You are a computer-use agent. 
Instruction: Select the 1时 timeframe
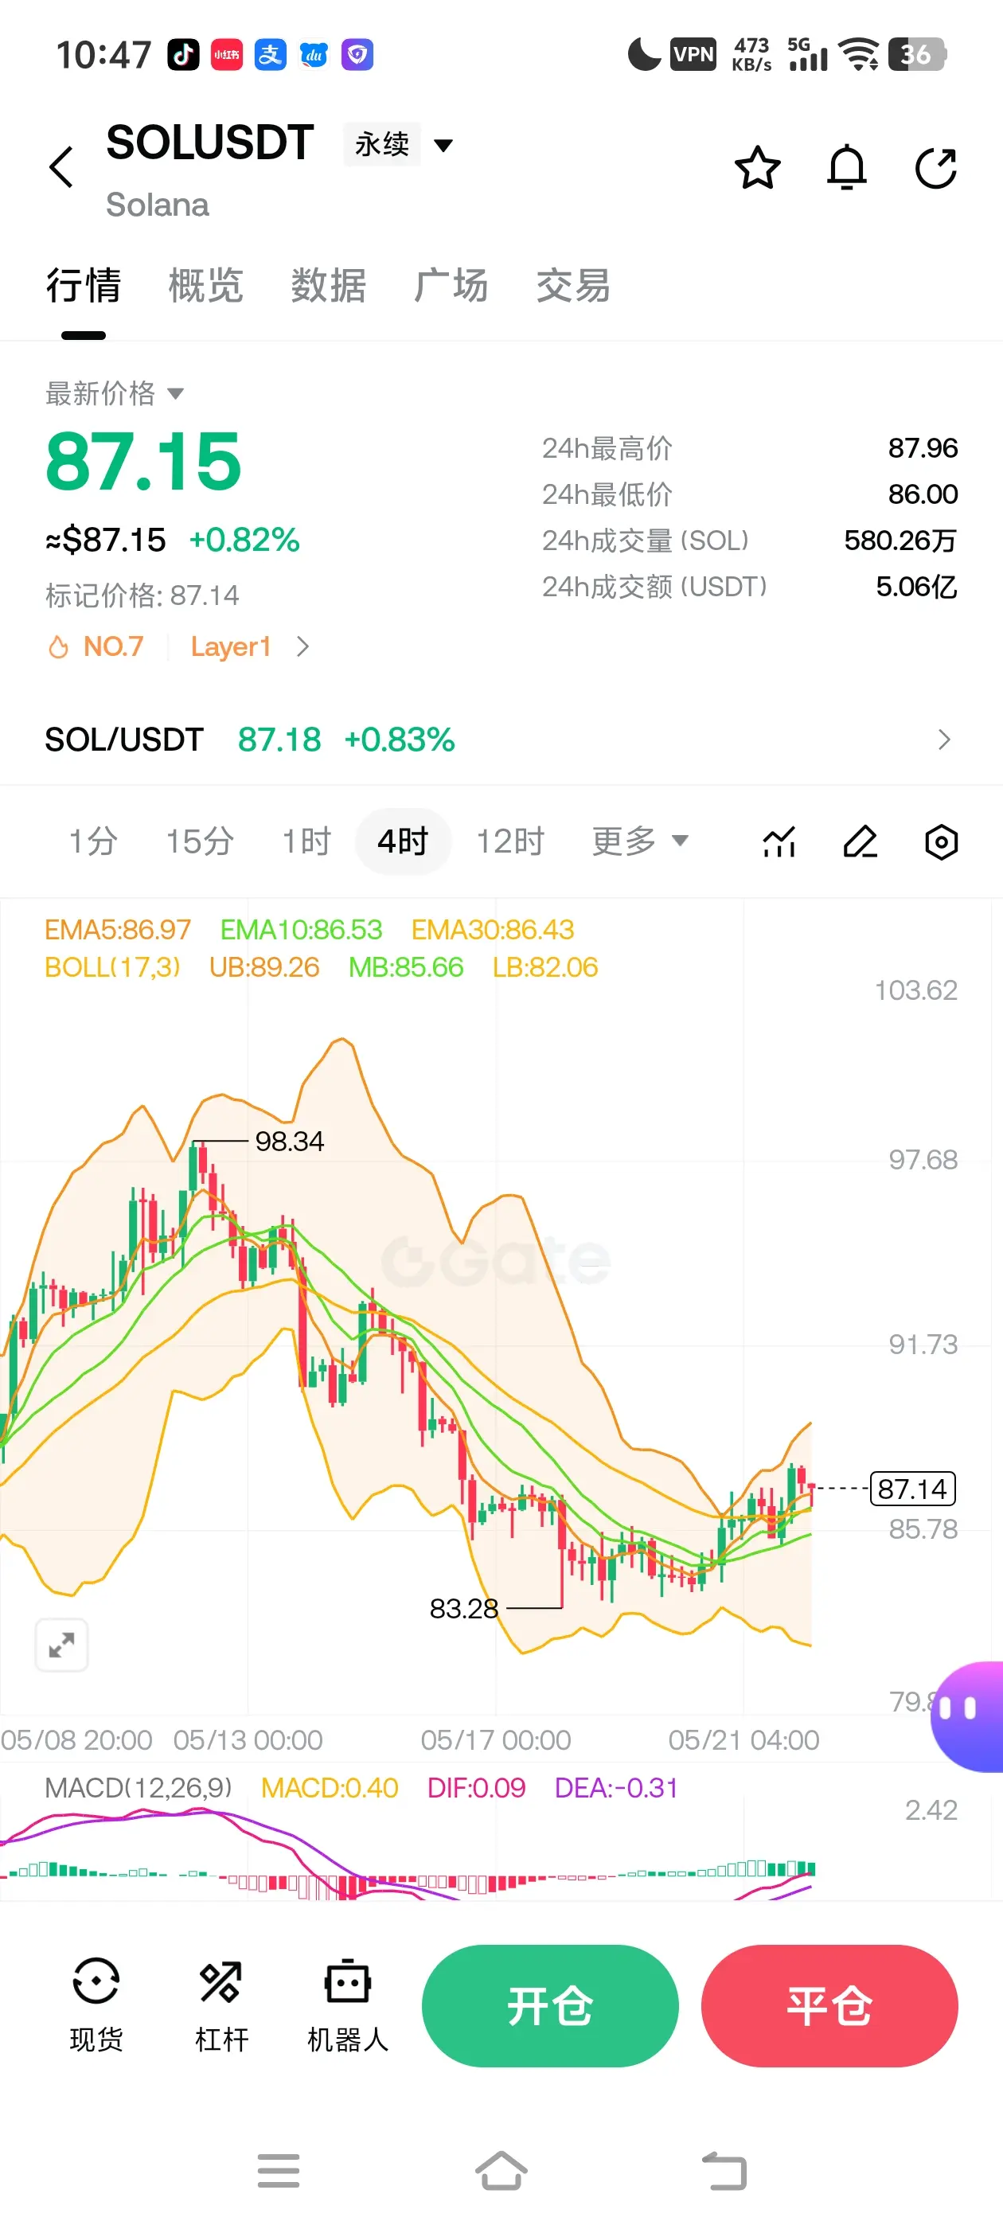click(x=307, y=841)
